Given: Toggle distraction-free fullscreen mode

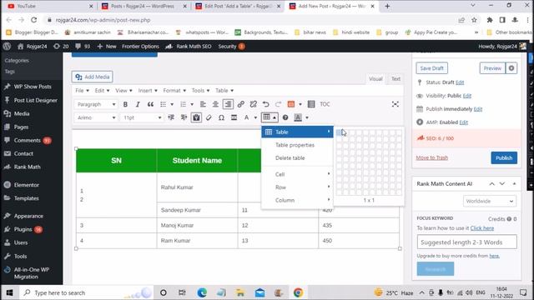Looking at the screenshot, I should tap(395, 104).
